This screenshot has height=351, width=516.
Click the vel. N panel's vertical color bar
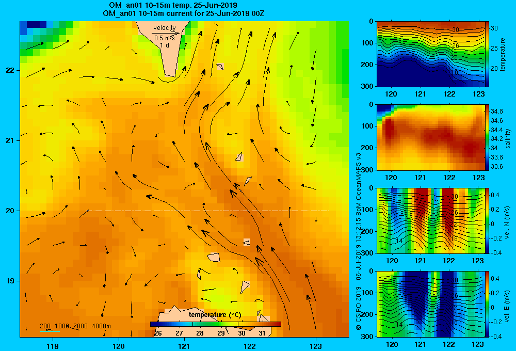click(487, 220)
